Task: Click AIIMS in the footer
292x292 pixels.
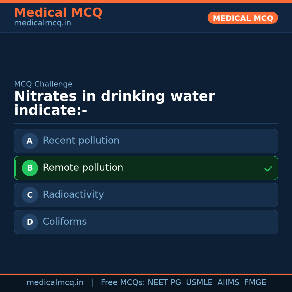Action: click(228, 283)
